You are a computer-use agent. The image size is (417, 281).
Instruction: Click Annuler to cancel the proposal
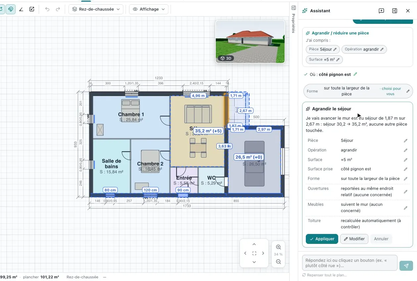point(381,239)
